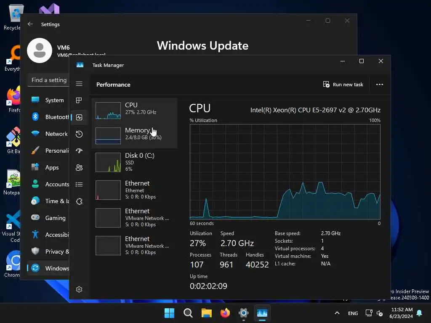The image size is (431, 323).
Task: Select Memory in the performance list
Action: (x=135, y=136)
